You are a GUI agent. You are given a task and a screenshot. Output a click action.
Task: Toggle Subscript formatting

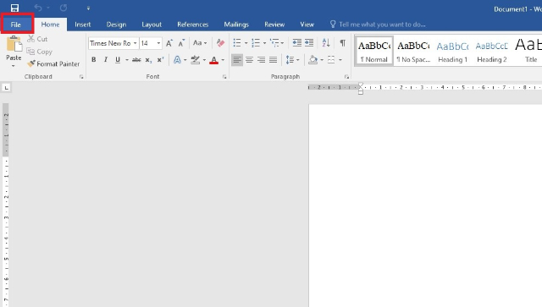tap(149, 60)
